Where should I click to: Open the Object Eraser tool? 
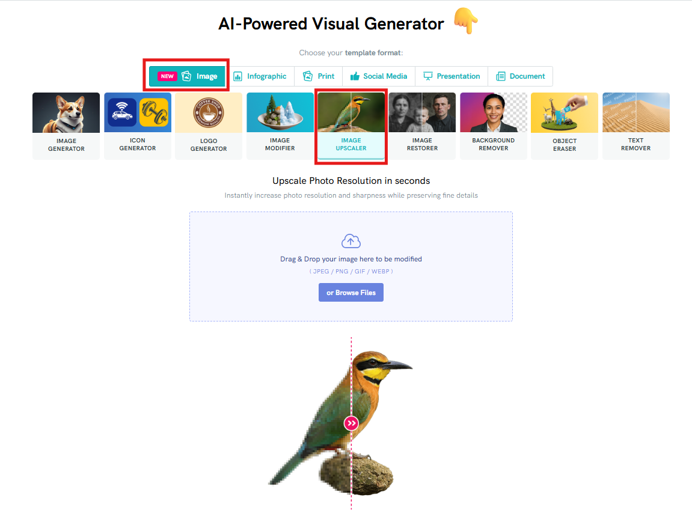tap(565, 126)
